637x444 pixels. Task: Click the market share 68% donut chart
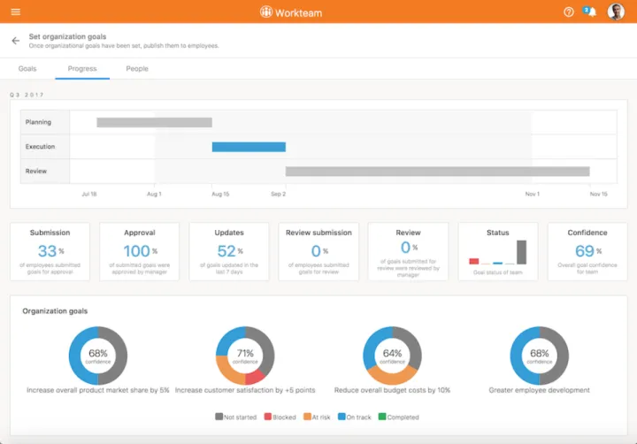pyautogui.click(x=98, y=356)
